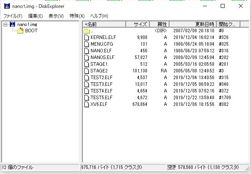Sort by 名前 column header
The height and width of the screenshot is (174, 251).
click(104, 24)
